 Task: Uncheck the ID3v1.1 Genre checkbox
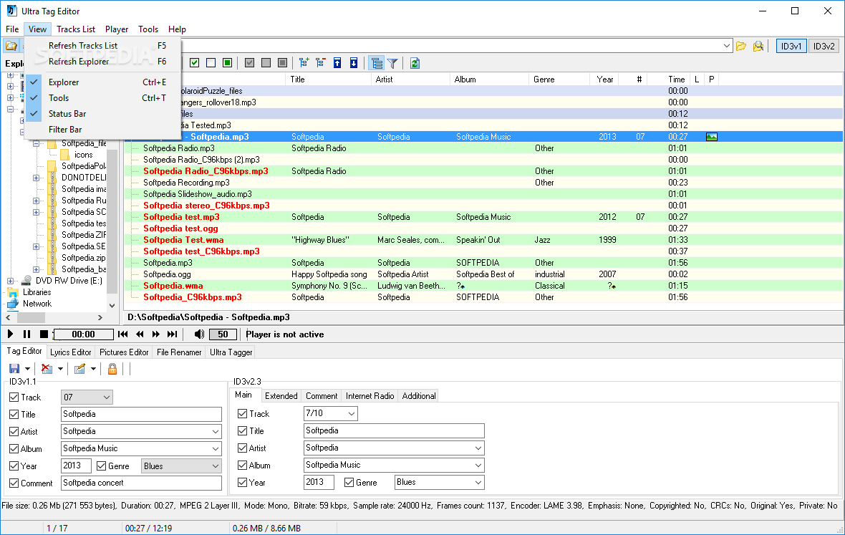[x=101, y=466]
